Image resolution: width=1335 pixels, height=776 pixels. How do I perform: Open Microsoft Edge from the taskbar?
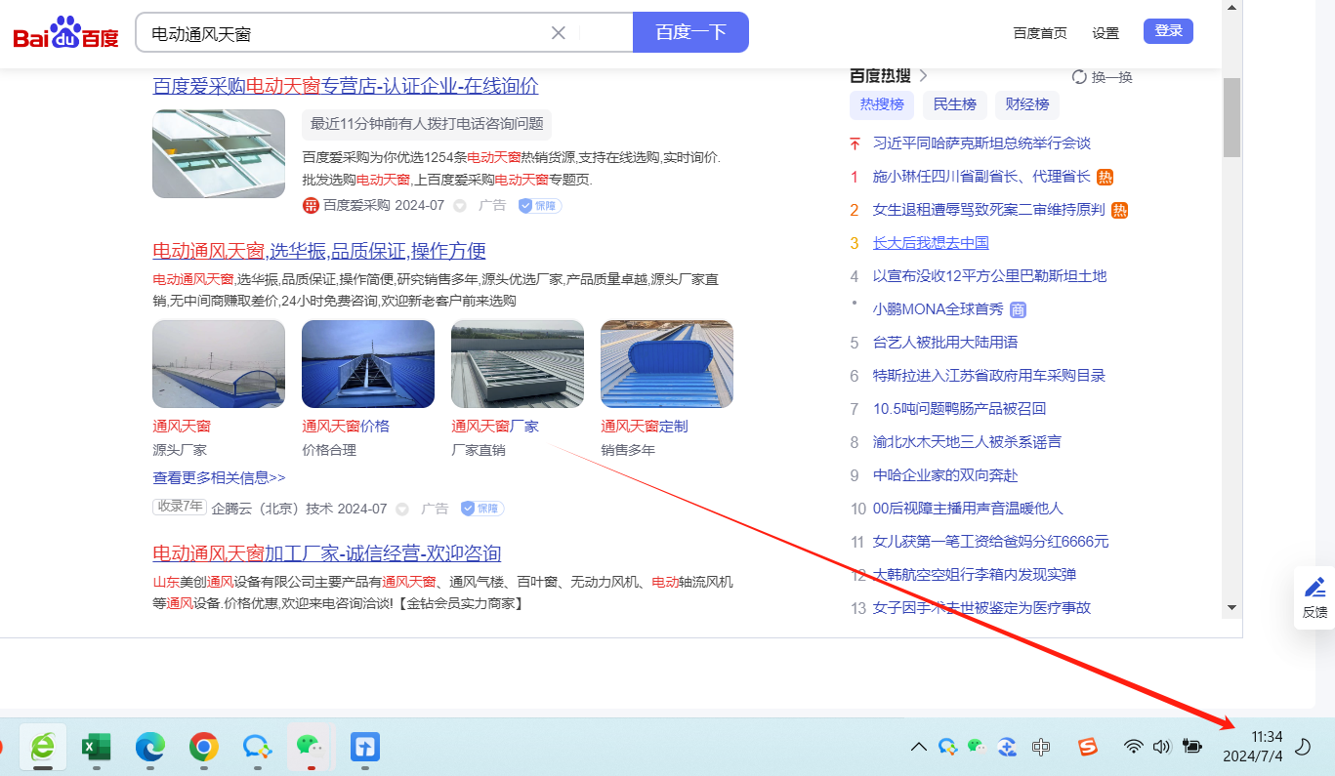[x=149, y=748]
